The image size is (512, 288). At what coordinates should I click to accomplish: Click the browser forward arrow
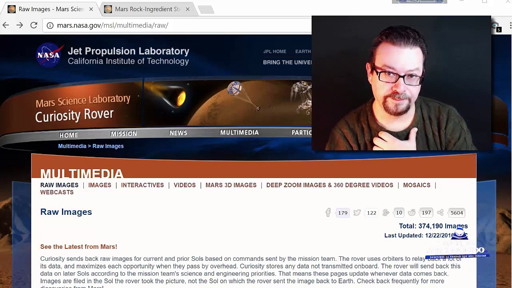[20, 25]
